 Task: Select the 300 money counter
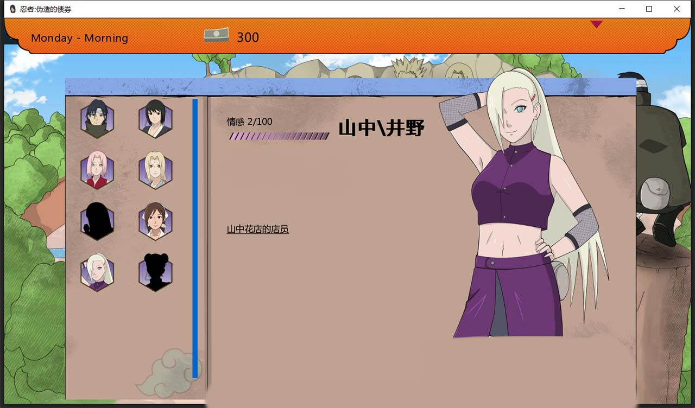click(248, 37)
